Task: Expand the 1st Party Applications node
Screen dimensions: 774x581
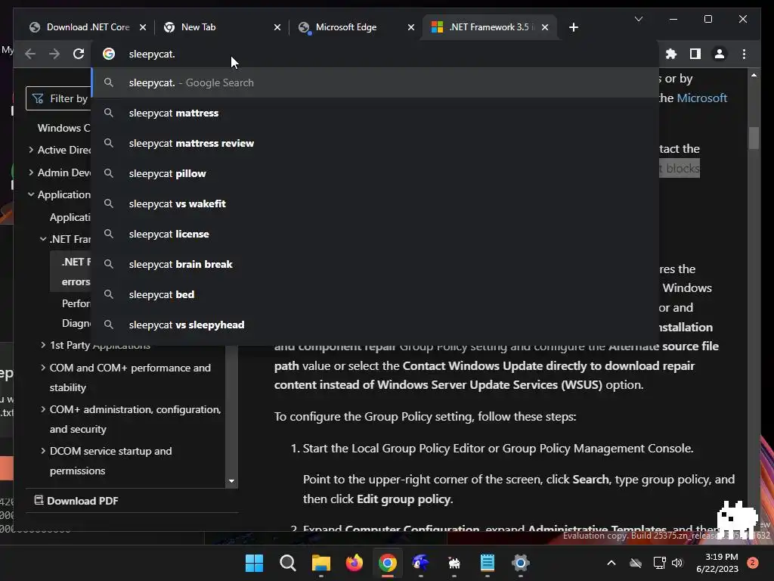Action: (43, 345)
